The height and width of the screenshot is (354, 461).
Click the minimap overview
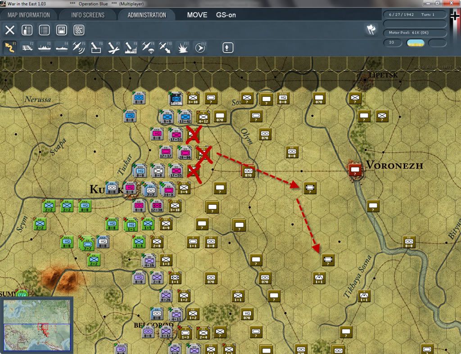point(37,325)
